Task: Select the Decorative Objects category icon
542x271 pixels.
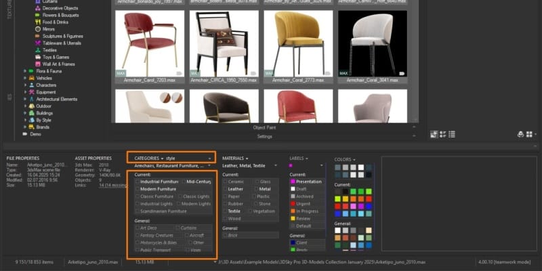Action: [38, 8]
